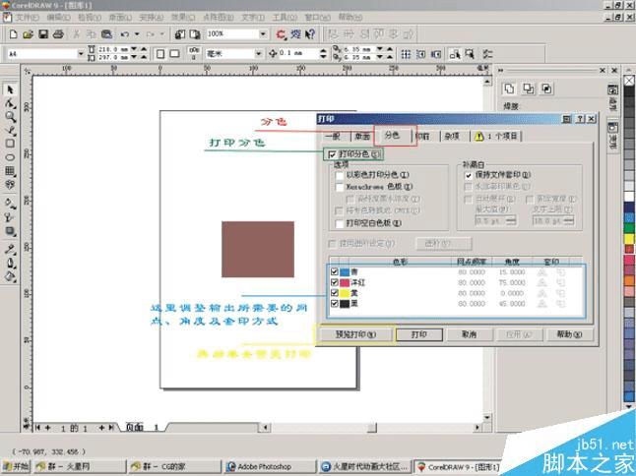Screen dimensions: 636x476
Task: Open CorelDRAW 9 taskbar button
Action: click(x=459, y=467)
